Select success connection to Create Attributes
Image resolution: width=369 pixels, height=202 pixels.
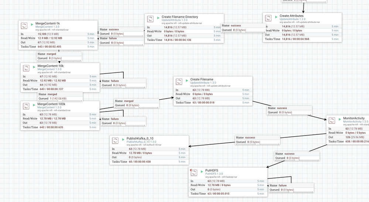click(243, 28)
